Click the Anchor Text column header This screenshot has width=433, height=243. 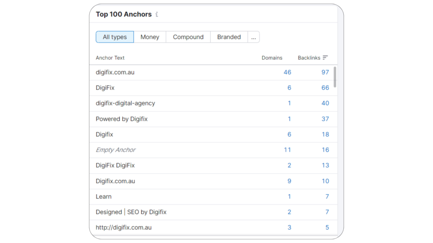click(x=110, y=58)
